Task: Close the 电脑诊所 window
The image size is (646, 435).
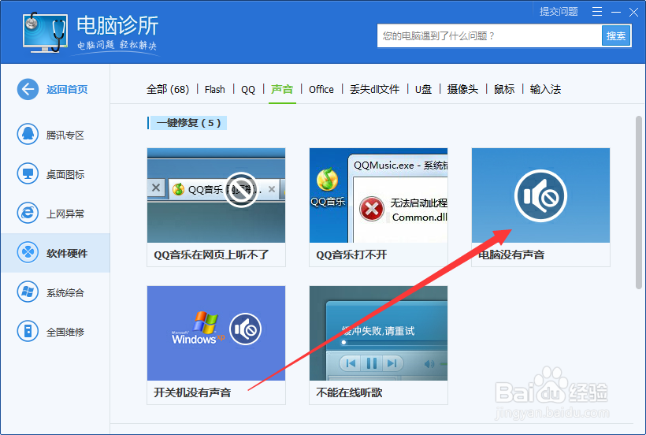Action: click(x=633, y=12)
